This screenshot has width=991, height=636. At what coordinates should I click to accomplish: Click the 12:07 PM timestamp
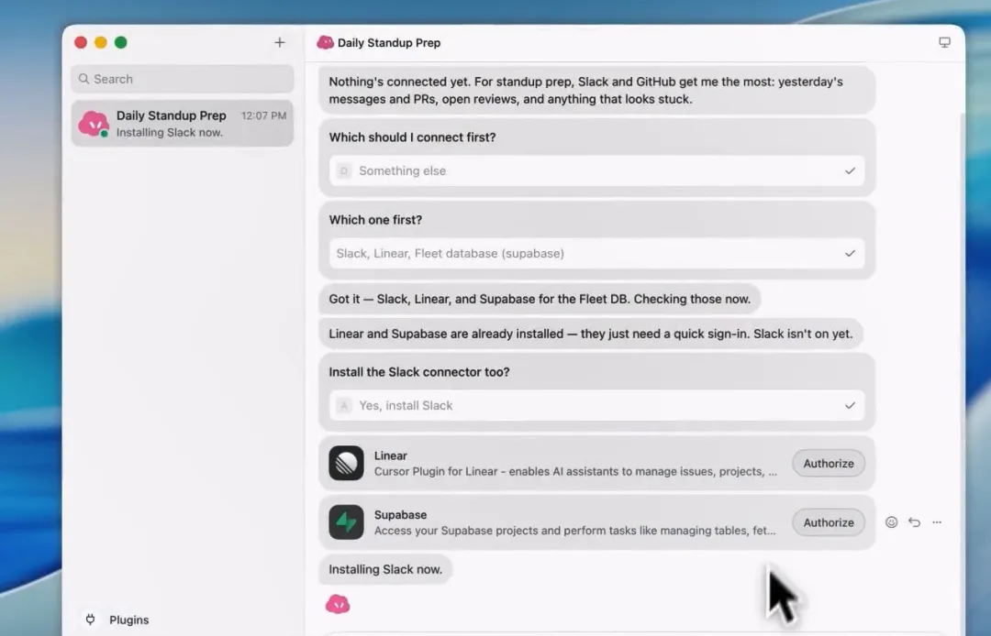coord(263,115)
